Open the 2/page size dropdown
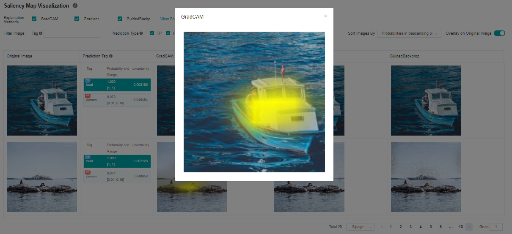The width and height of the screenshot is (512, 234). pyautogui.click(x=360, y=227)
